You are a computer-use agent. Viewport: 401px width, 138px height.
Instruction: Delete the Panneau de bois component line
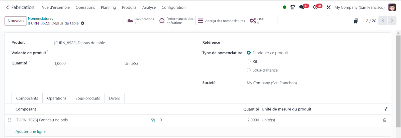click(x=385, y=120)
